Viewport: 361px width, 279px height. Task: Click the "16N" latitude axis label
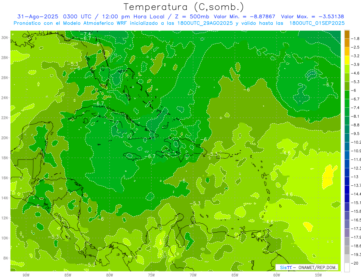5,178
